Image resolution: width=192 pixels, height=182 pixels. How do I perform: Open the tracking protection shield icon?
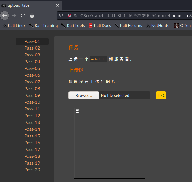coord(61,15)
